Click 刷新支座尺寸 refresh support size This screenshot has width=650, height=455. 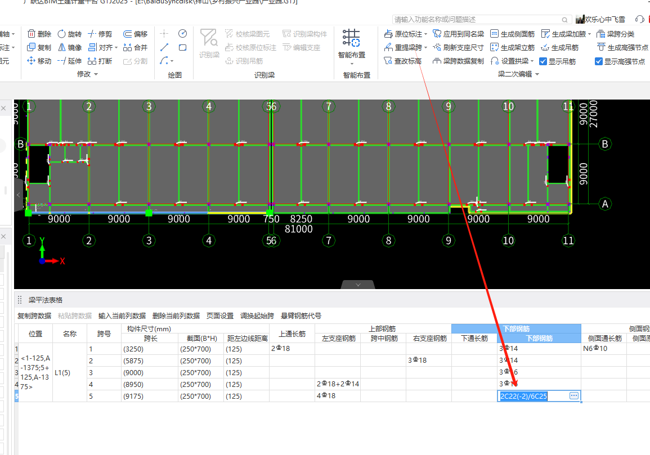[458, 48]
